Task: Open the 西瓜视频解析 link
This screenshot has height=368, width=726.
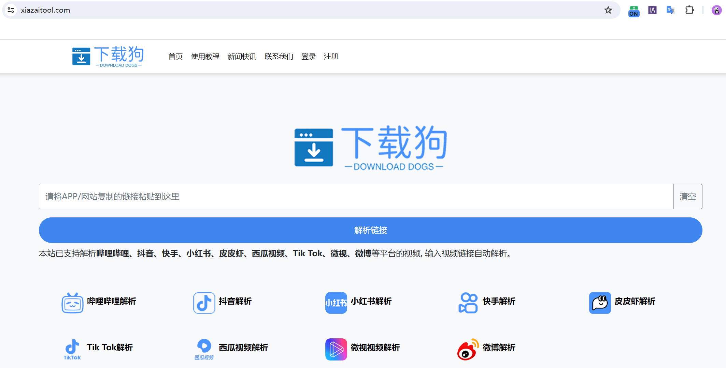Action: 243,348
